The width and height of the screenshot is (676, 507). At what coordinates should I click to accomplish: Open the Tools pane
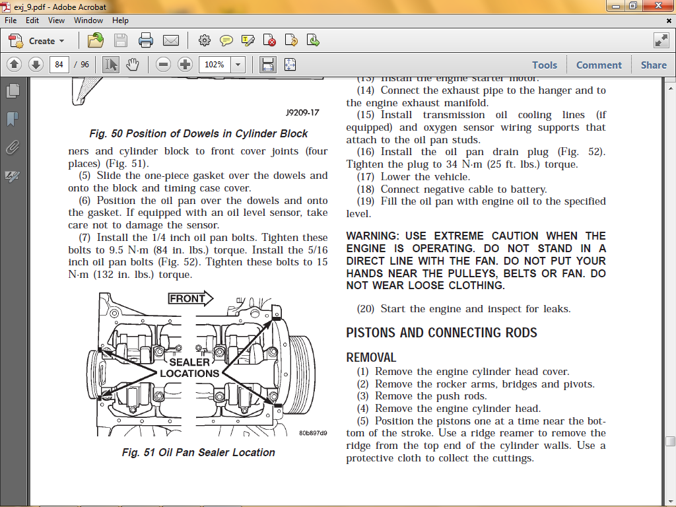coord(545,65)
